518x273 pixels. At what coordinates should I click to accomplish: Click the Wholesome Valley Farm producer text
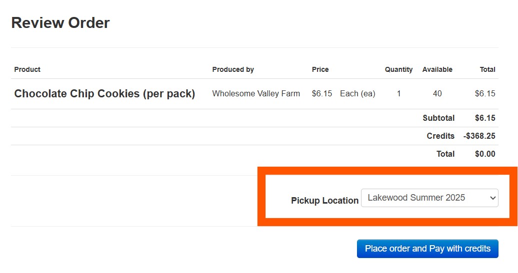click(256, 94)
